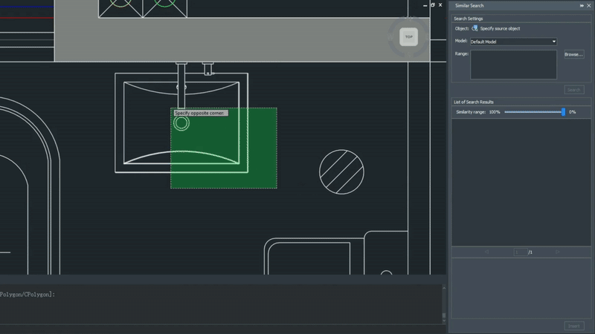Screen dimensions: 595x334
Task: Go to the previous results page arrow
Action: [486, 252]
